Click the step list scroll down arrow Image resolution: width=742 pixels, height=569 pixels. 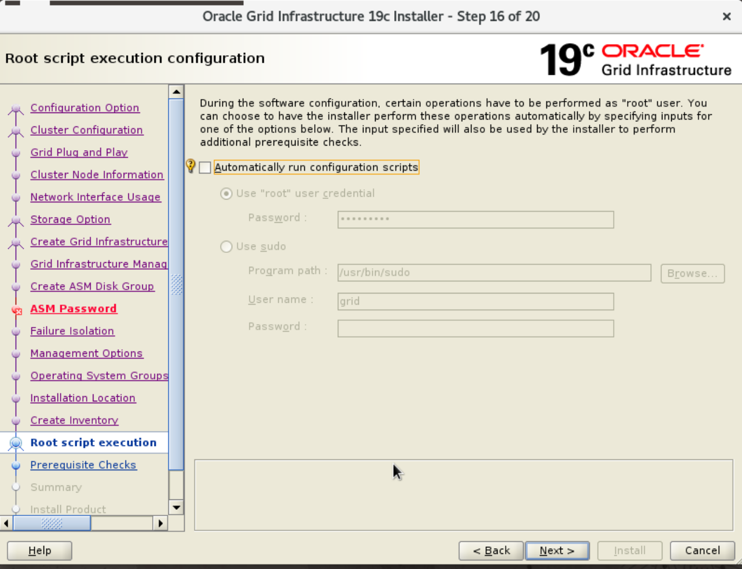[x=177, y=508]
